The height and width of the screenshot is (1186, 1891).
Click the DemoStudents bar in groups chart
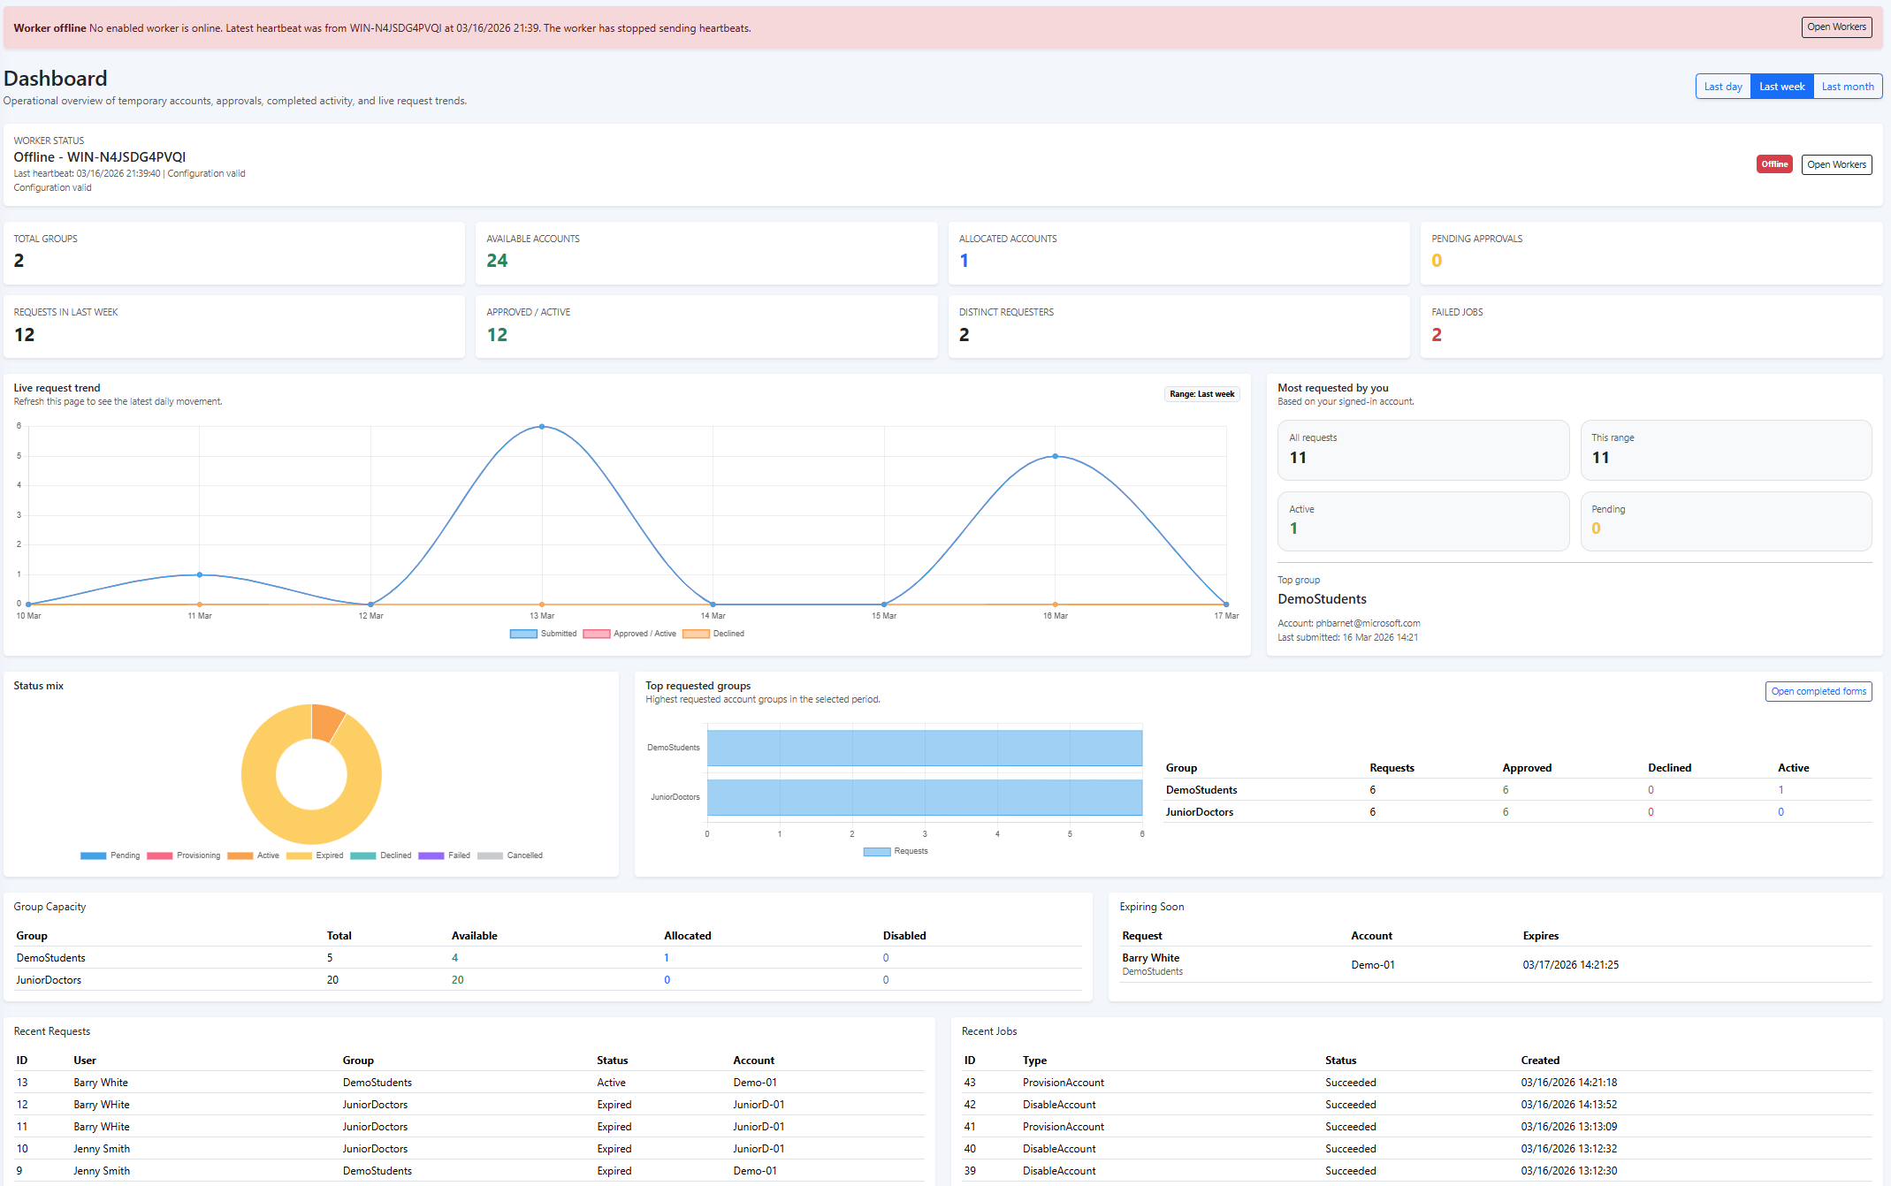924,748
